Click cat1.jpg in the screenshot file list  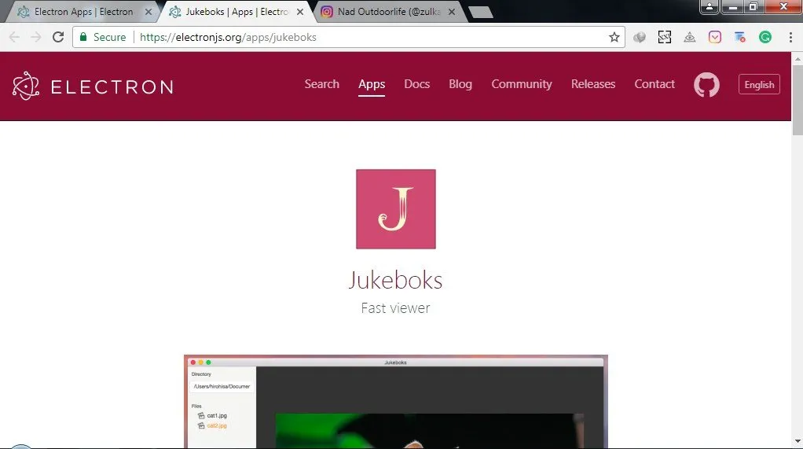click(217, 416)
